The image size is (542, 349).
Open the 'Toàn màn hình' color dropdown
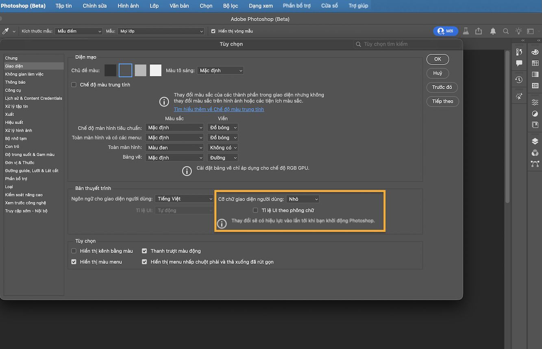pos(174,147)
